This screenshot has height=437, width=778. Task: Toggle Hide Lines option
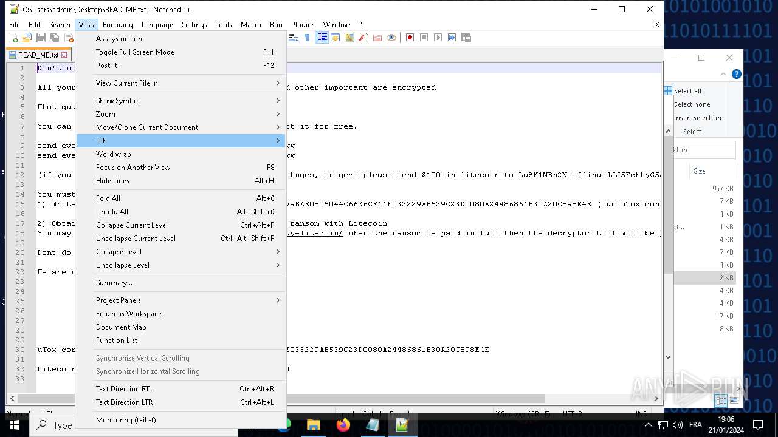(181, 181)
